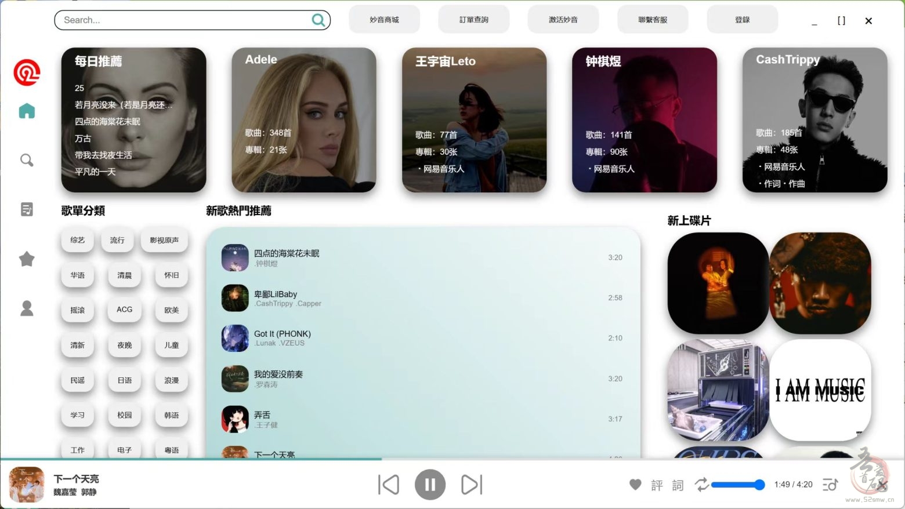Select the 韩语 playlist category

click(x=172, y=415)
